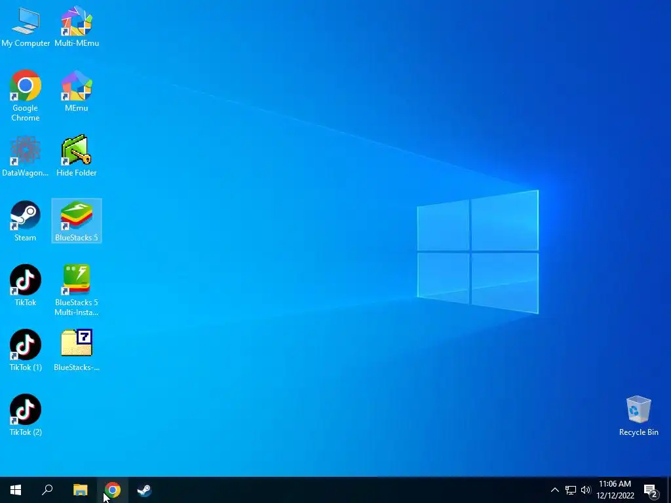Open taskbar search magnifier
671x503 pixels.
tap(47, 490)
